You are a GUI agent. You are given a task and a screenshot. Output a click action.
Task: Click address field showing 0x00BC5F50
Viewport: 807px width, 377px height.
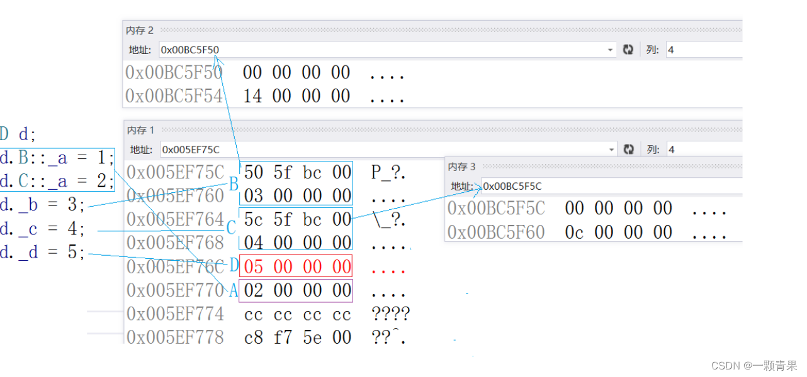tap(387, 50)
